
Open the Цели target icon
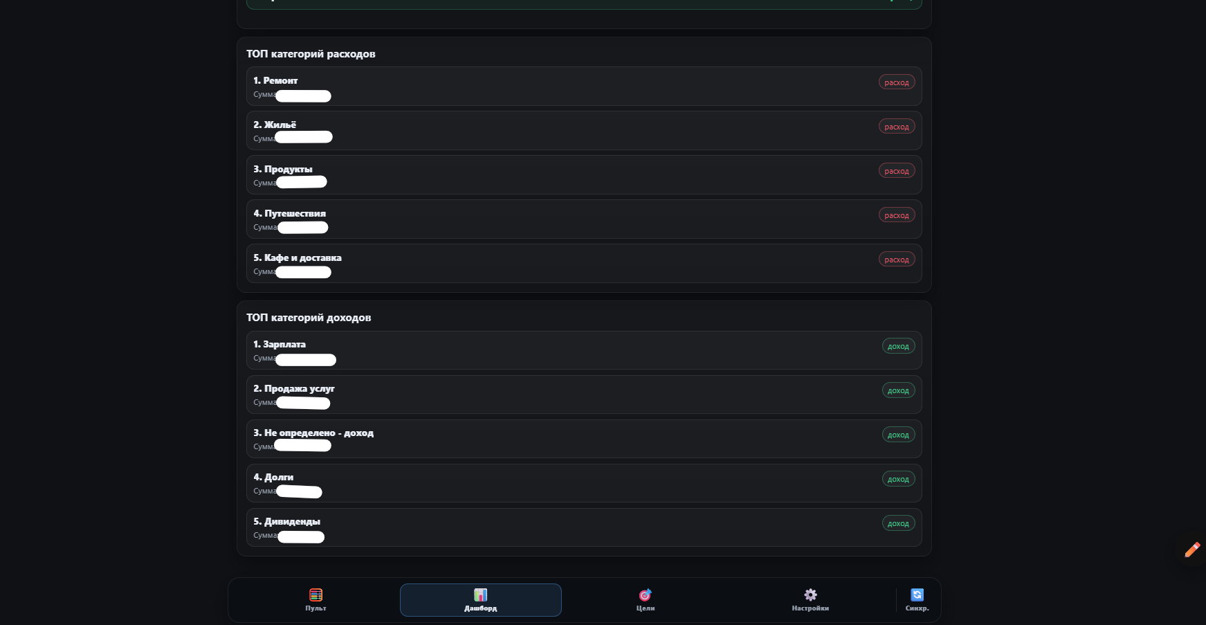[645, 595]
